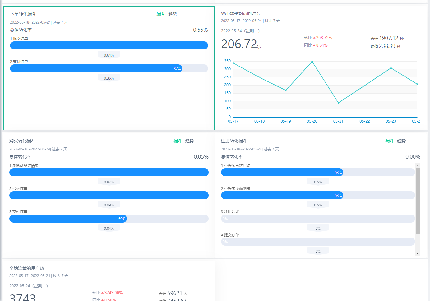Select 漏斗 tab in 注册转化漏斗 card

pyautogui.click(x=389, y=141)
